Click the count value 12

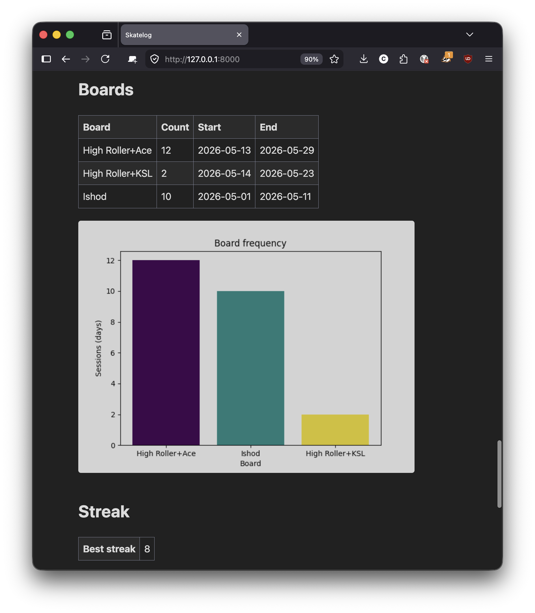pyautogui.click(x=166, y=150)
